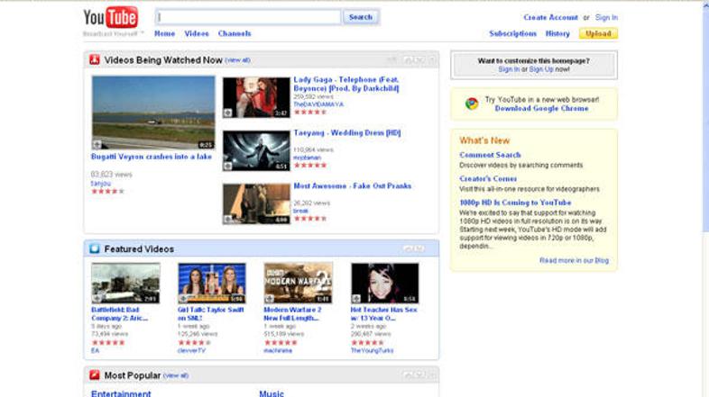The height and width of the screenshot is (397, 709).
Task: Play the Girl Talk Taylor Swift thumbnail
Action: pyautogui.click(x=211, y=283)
